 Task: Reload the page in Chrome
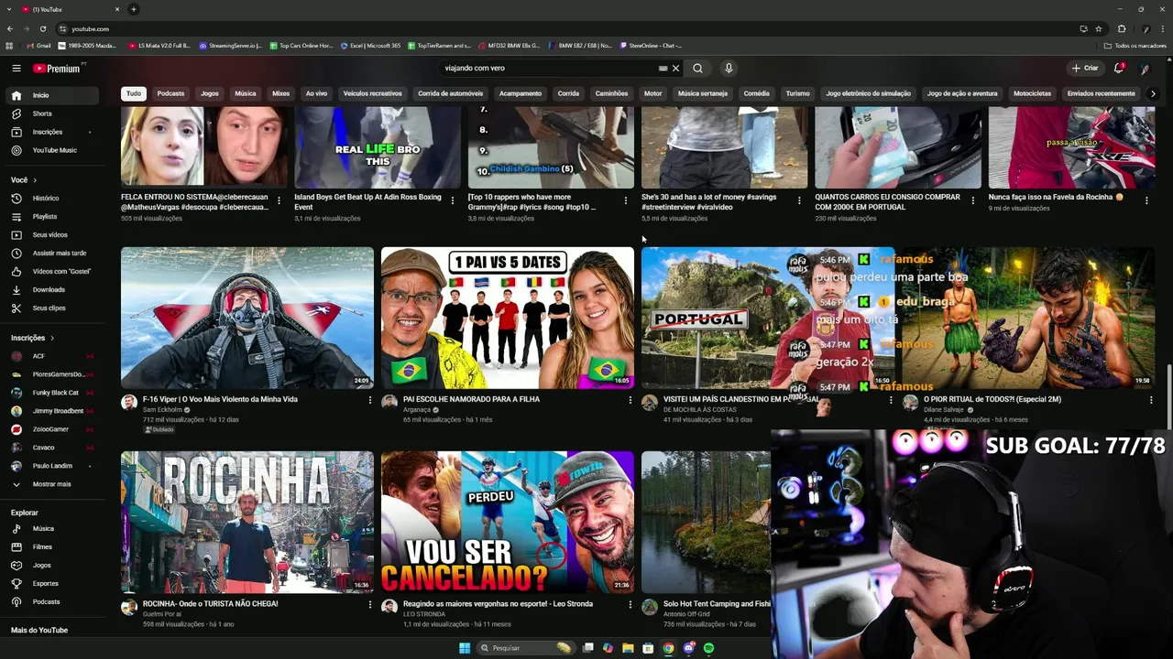(x=42, y=28)
